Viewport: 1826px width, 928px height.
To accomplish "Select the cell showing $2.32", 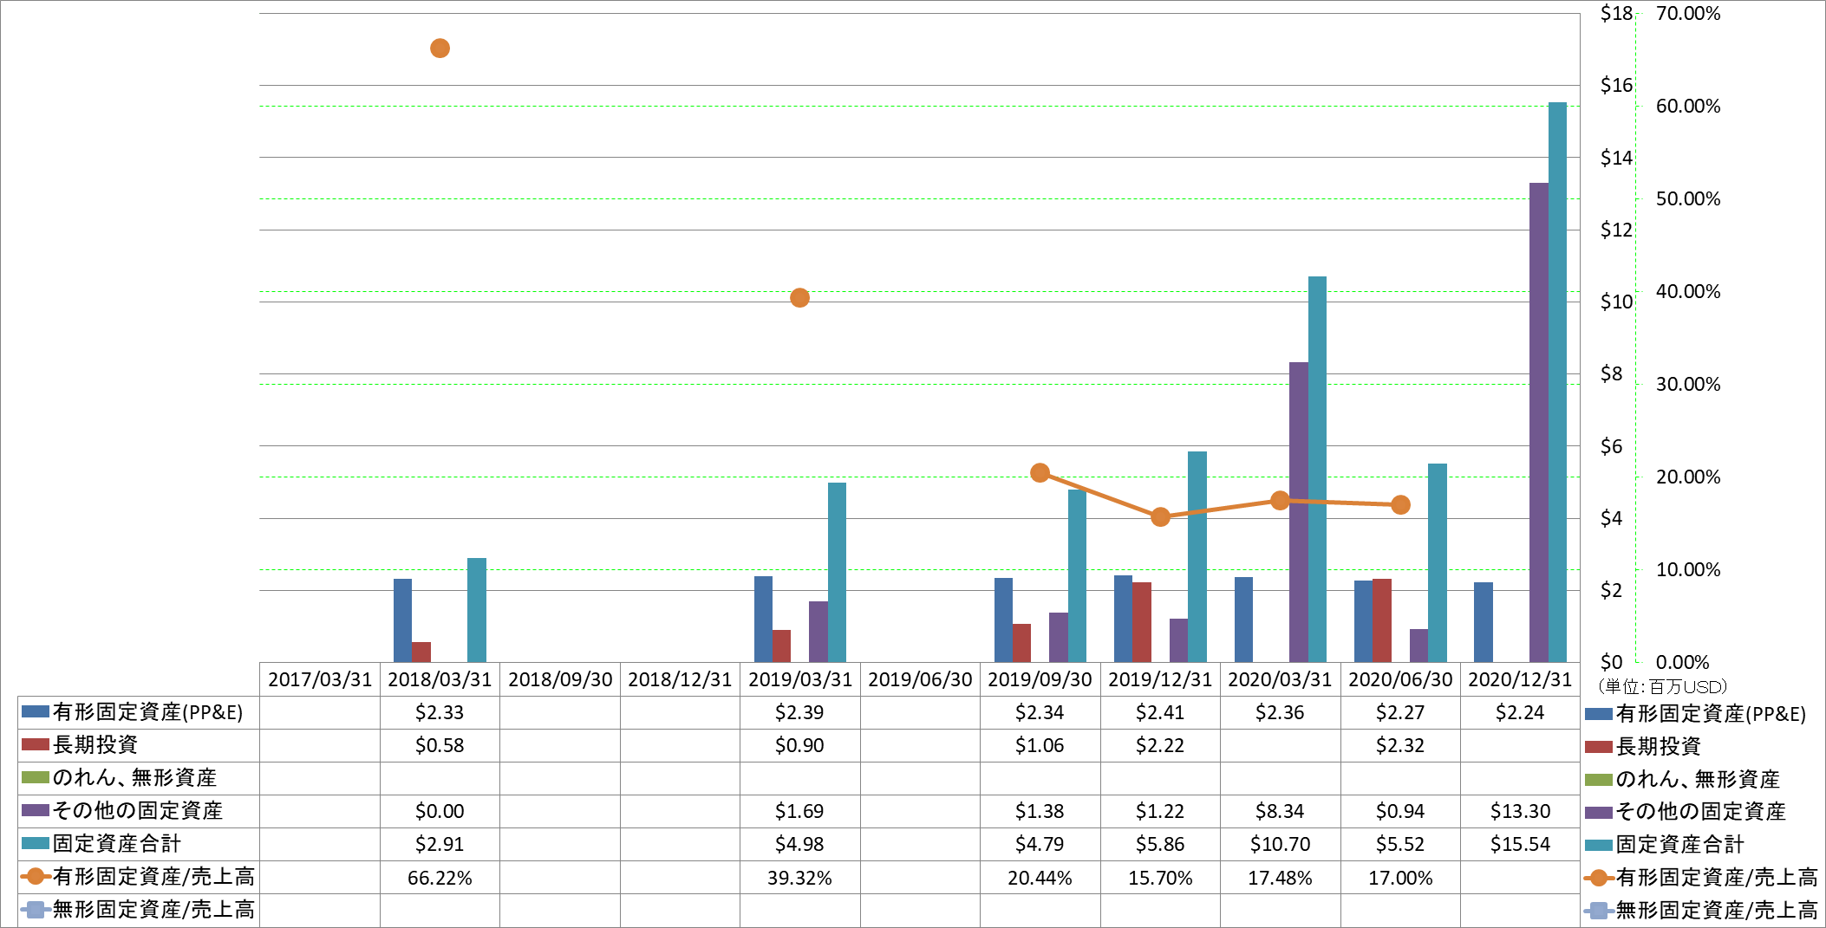I will tap(1400, 745).
